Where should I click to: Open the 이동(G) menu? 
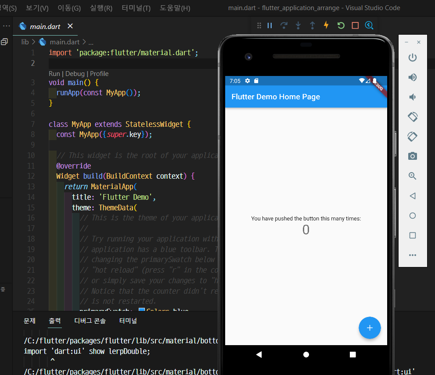click(69, 8)
